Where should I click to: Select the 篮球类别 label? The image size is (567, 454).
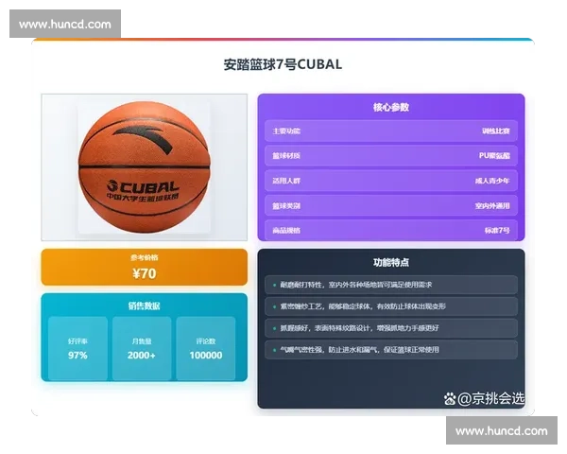tap(286, 205)
